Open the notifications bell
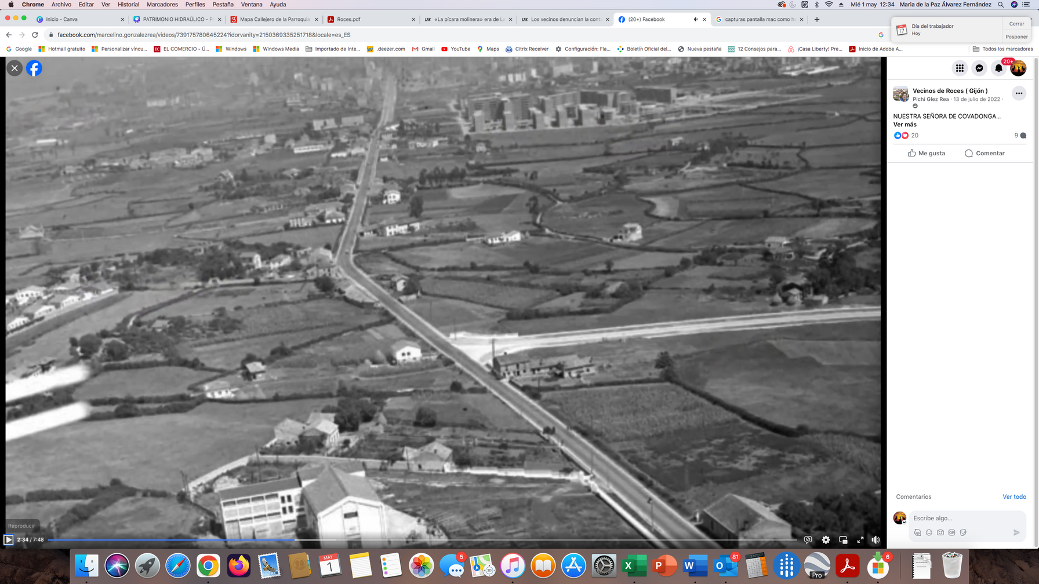Image resolution: width=1039 pixels, height=584 pixels. (x=998, y=68)
